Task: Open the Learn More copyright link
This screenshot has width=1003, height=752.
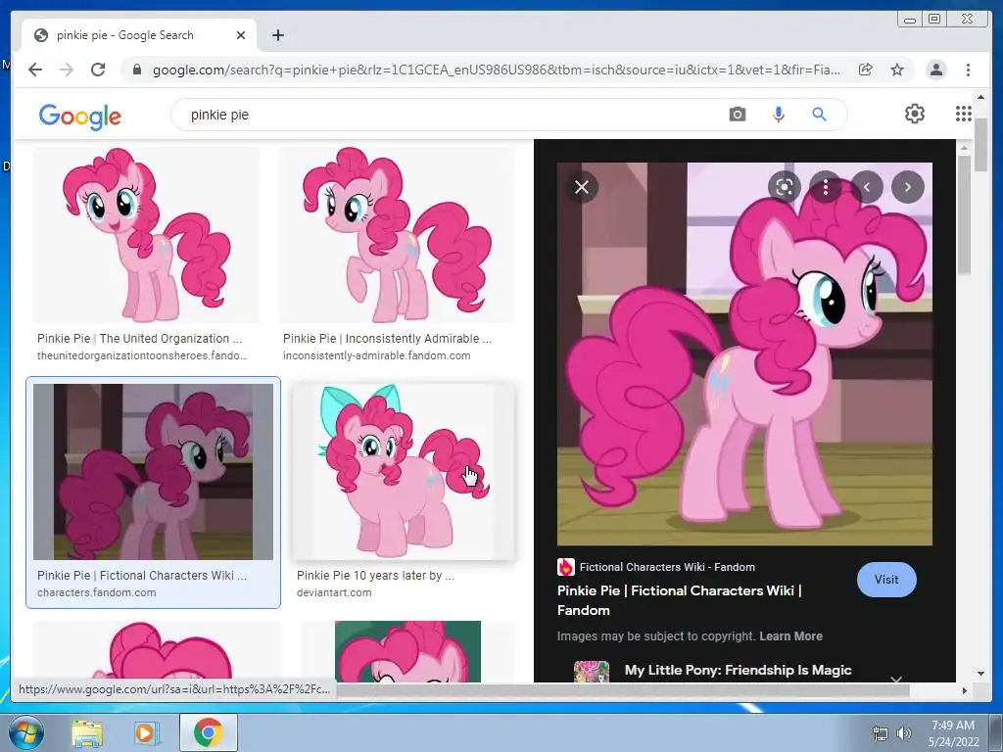Action: [x=790, y=636]
